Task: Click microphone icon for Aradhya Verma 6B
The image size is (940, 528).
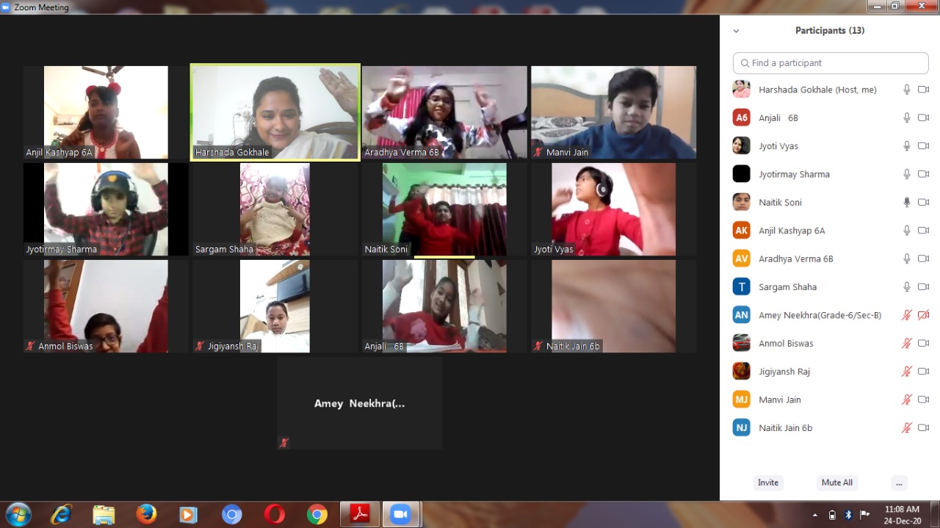Action: click(907, 258)
